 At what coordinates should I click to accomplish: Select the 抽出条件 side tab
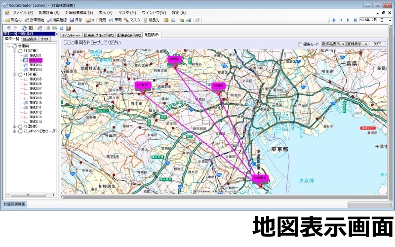pos(30,39)
